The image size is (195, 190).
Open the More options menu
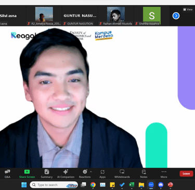pyautogui.click(x=164, y=174)
